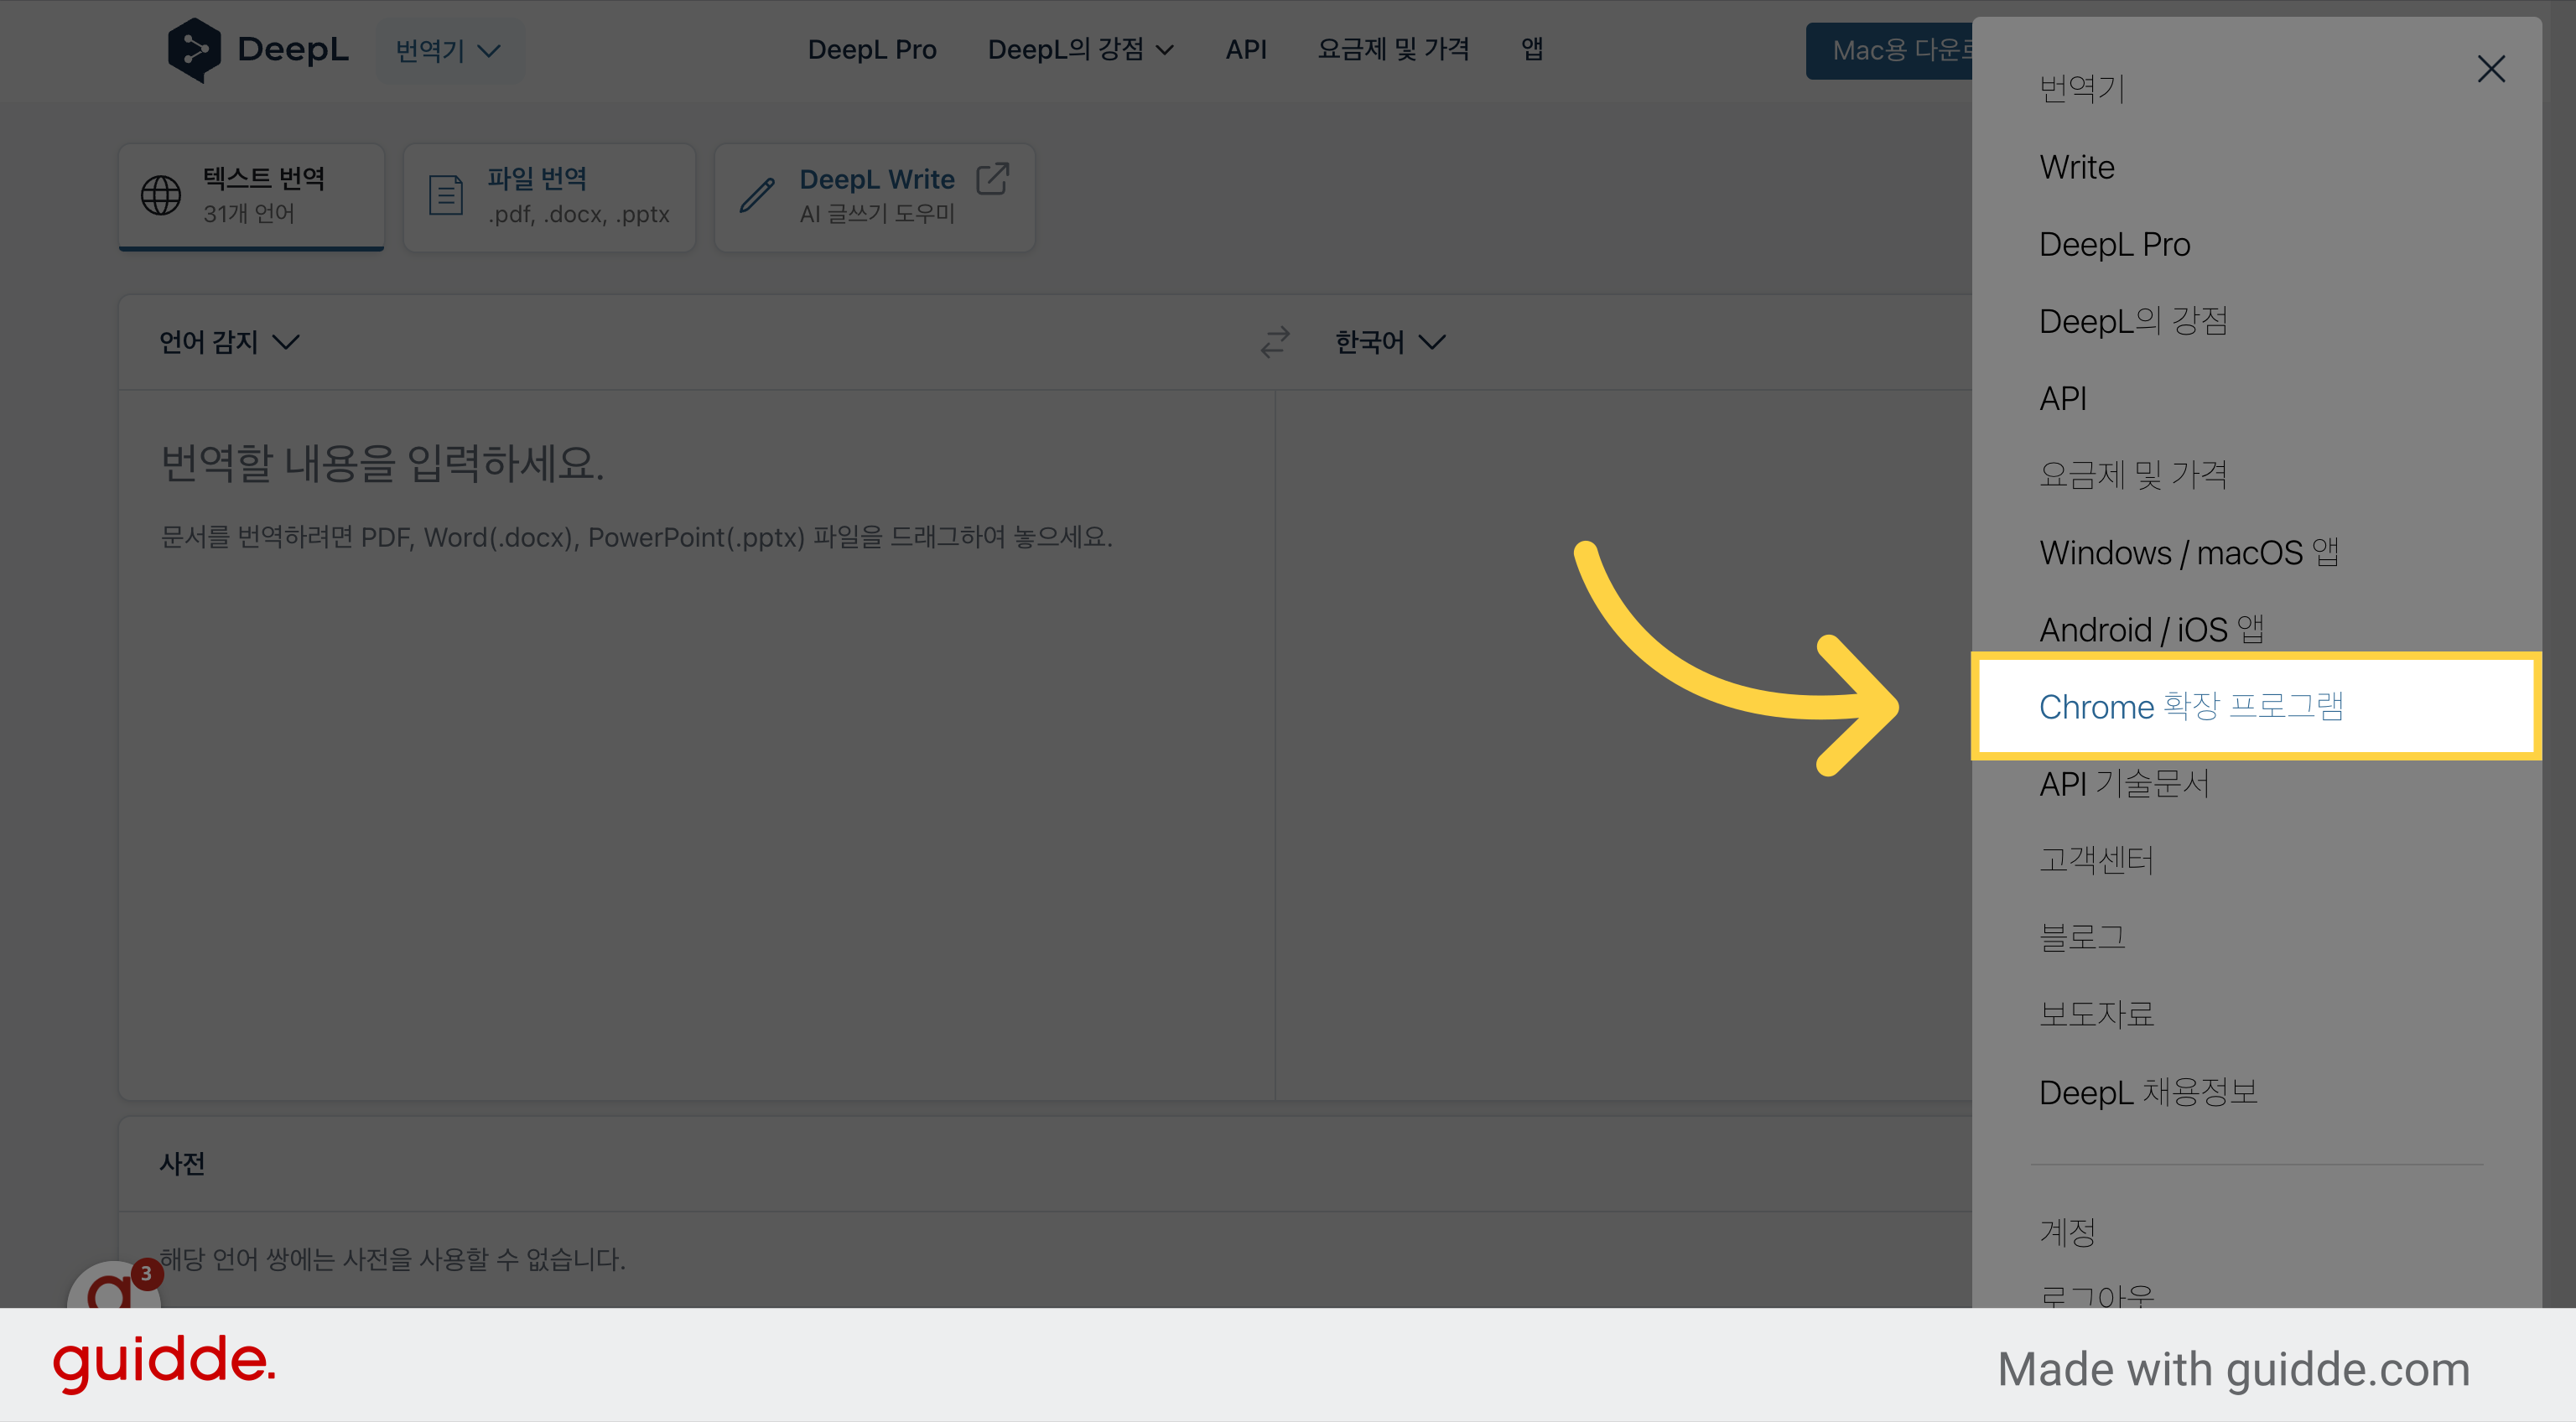Click the pencil icon of DeepL Write
The height and width of the screenshot is (1422, 2576).
(x=757, y=195)
